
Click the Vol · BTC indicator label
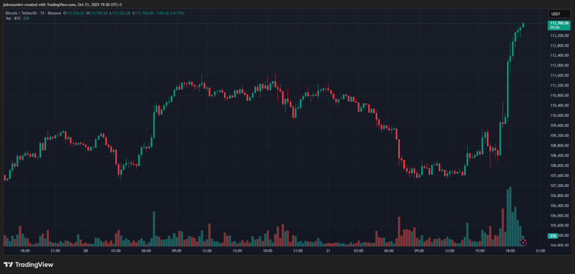(12, 18)
